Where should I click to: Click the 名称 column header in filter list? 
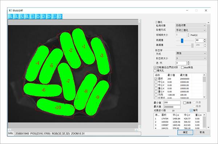(x=158, y=75)
